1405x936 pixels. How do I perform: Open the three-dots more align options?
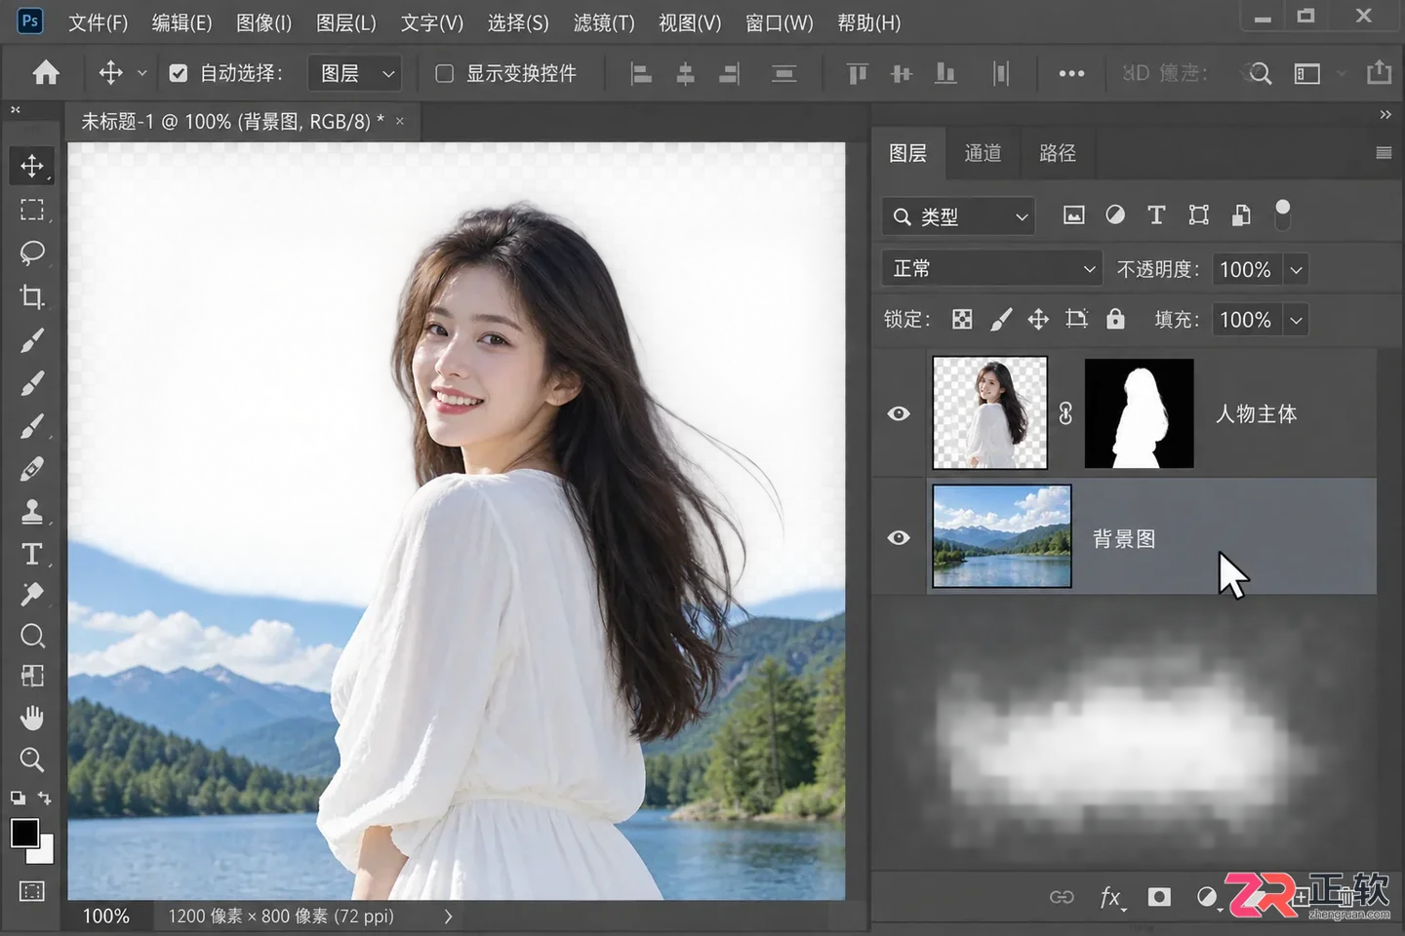coord(1071,73)
